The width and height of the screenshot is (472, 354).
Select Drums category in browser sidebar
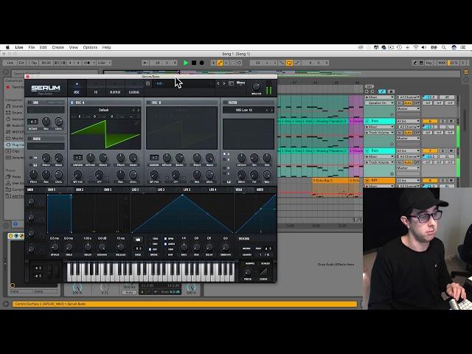(x=14, y=113)
